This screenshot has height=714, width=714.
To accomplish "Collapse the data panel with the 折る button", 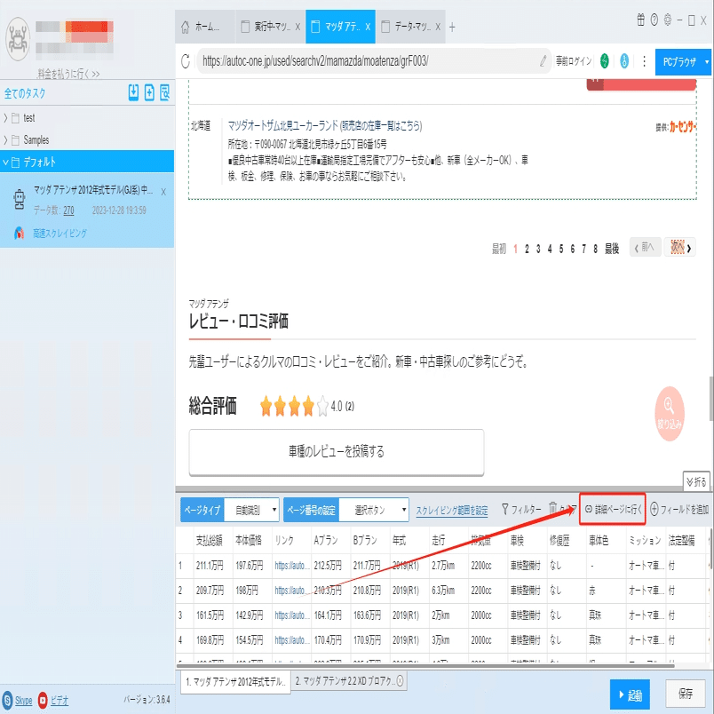I will coord(696,481).
